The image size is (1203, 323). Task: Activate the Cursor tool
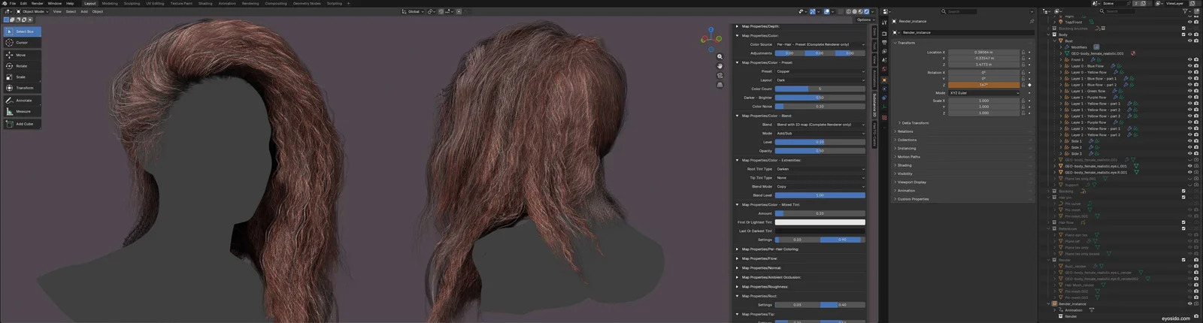click(22, 43)
